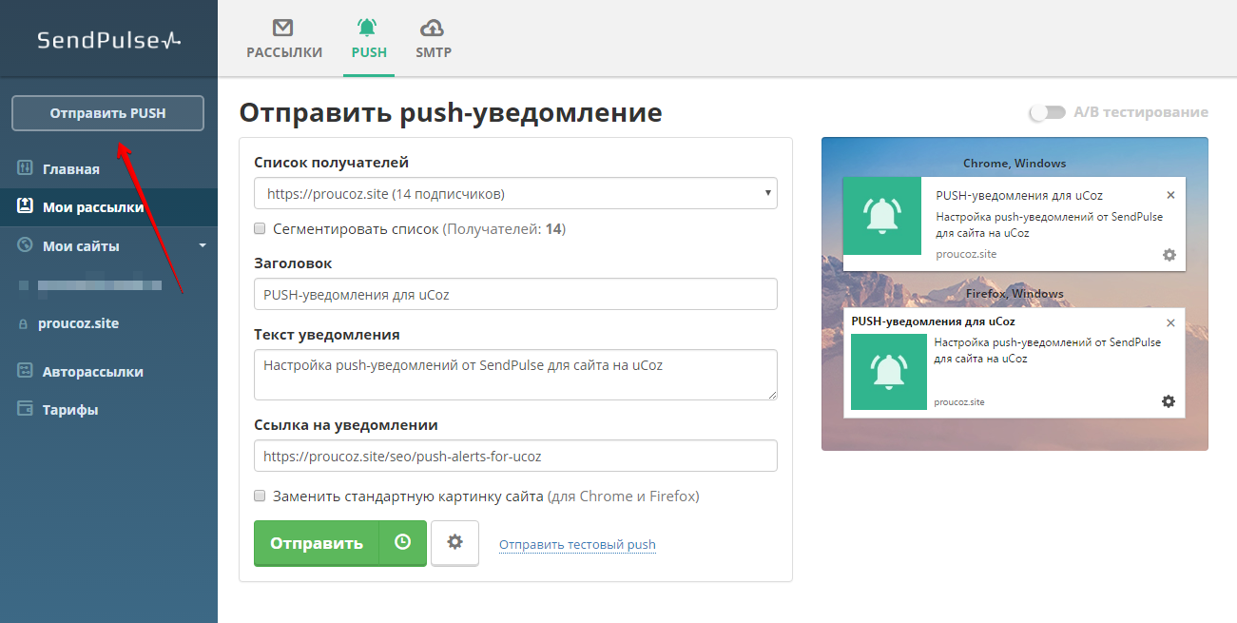This screenshot has width=1237, height=623.
Task: Click into the Заголовок input field
Action: click(515, 294)
